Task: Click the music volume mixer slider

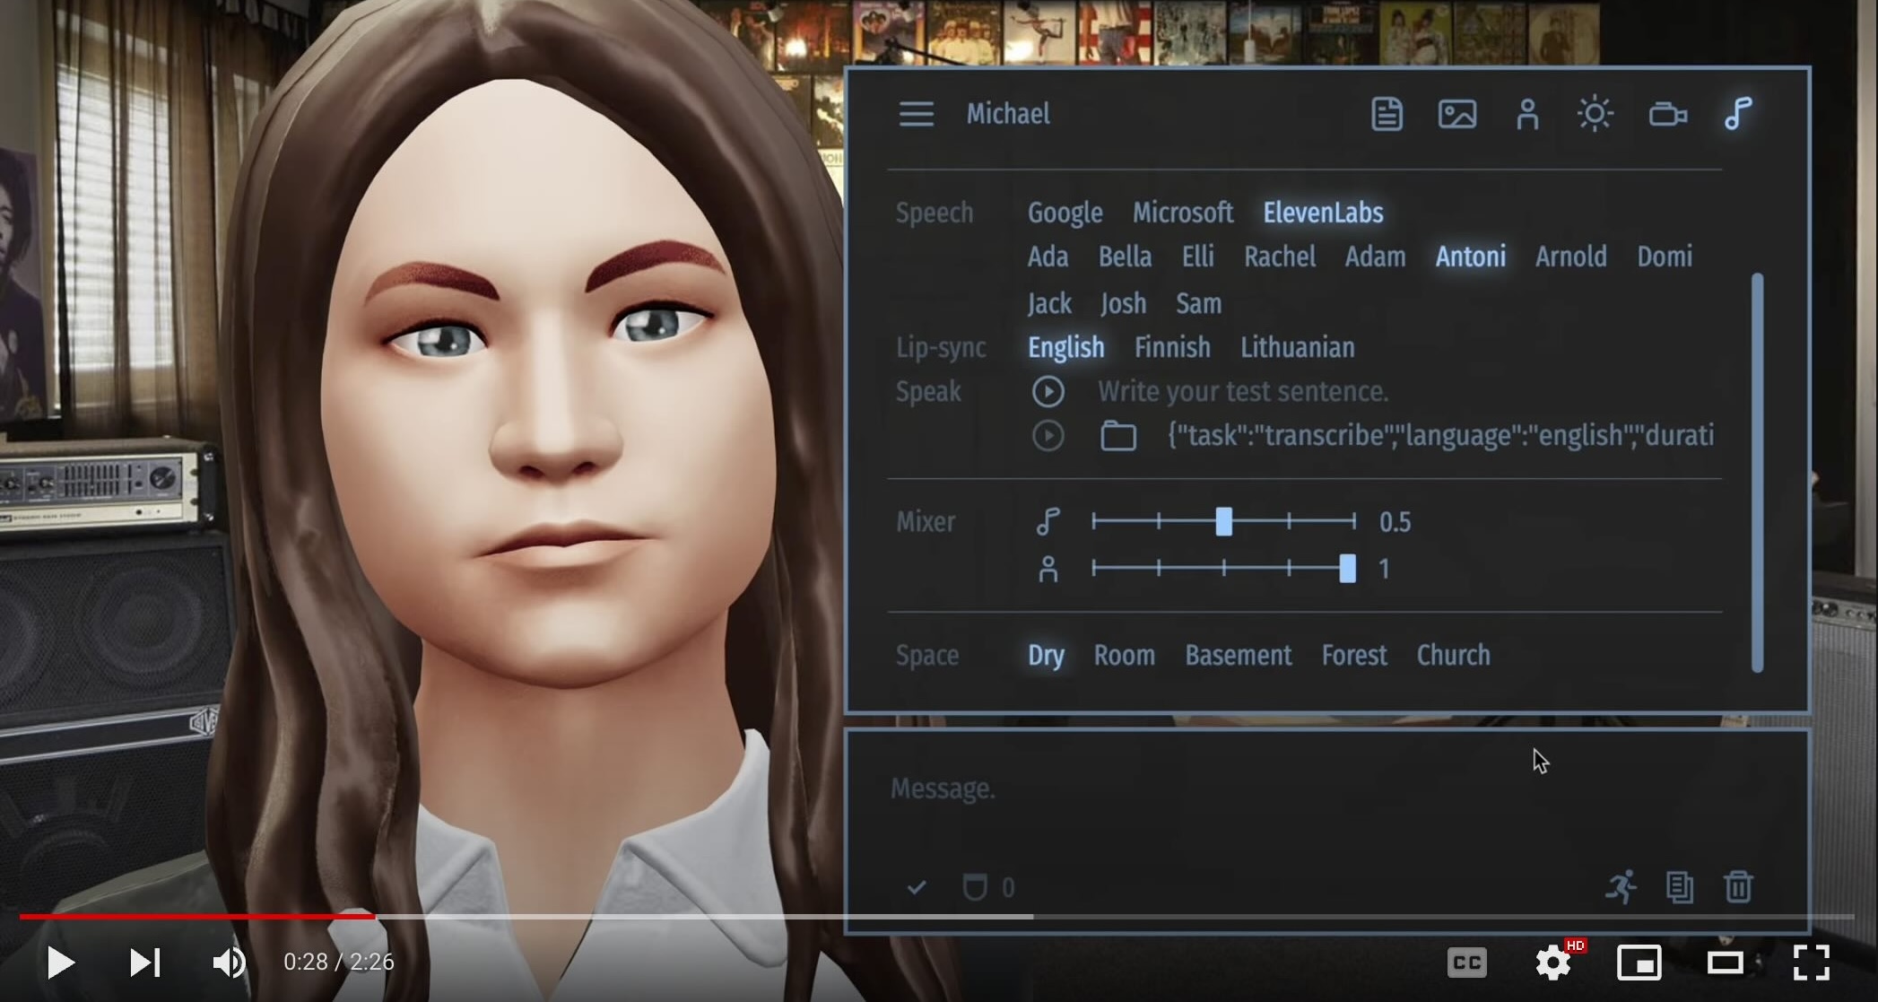Action: 1223,521
